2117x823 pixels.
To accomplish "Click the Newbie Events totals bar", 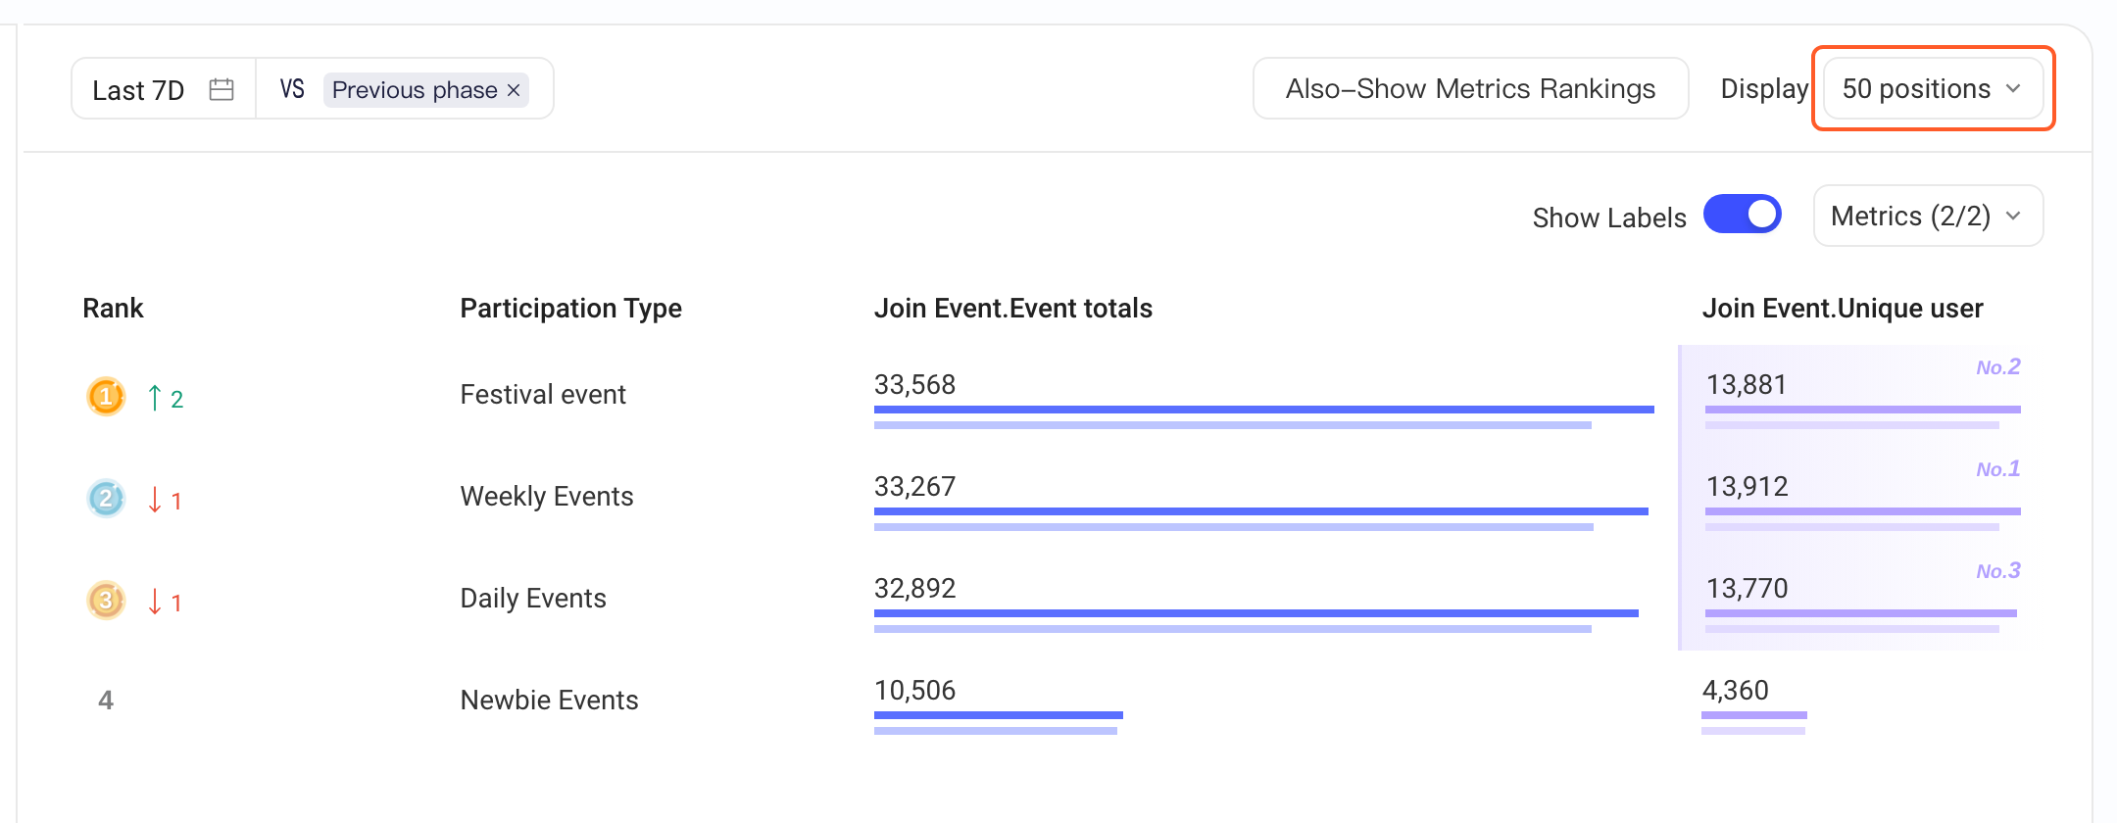I will [999, 715].
